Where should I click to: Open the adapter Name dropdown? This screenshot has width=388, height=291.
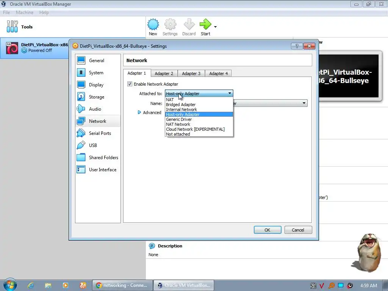(x=304, y=103)
